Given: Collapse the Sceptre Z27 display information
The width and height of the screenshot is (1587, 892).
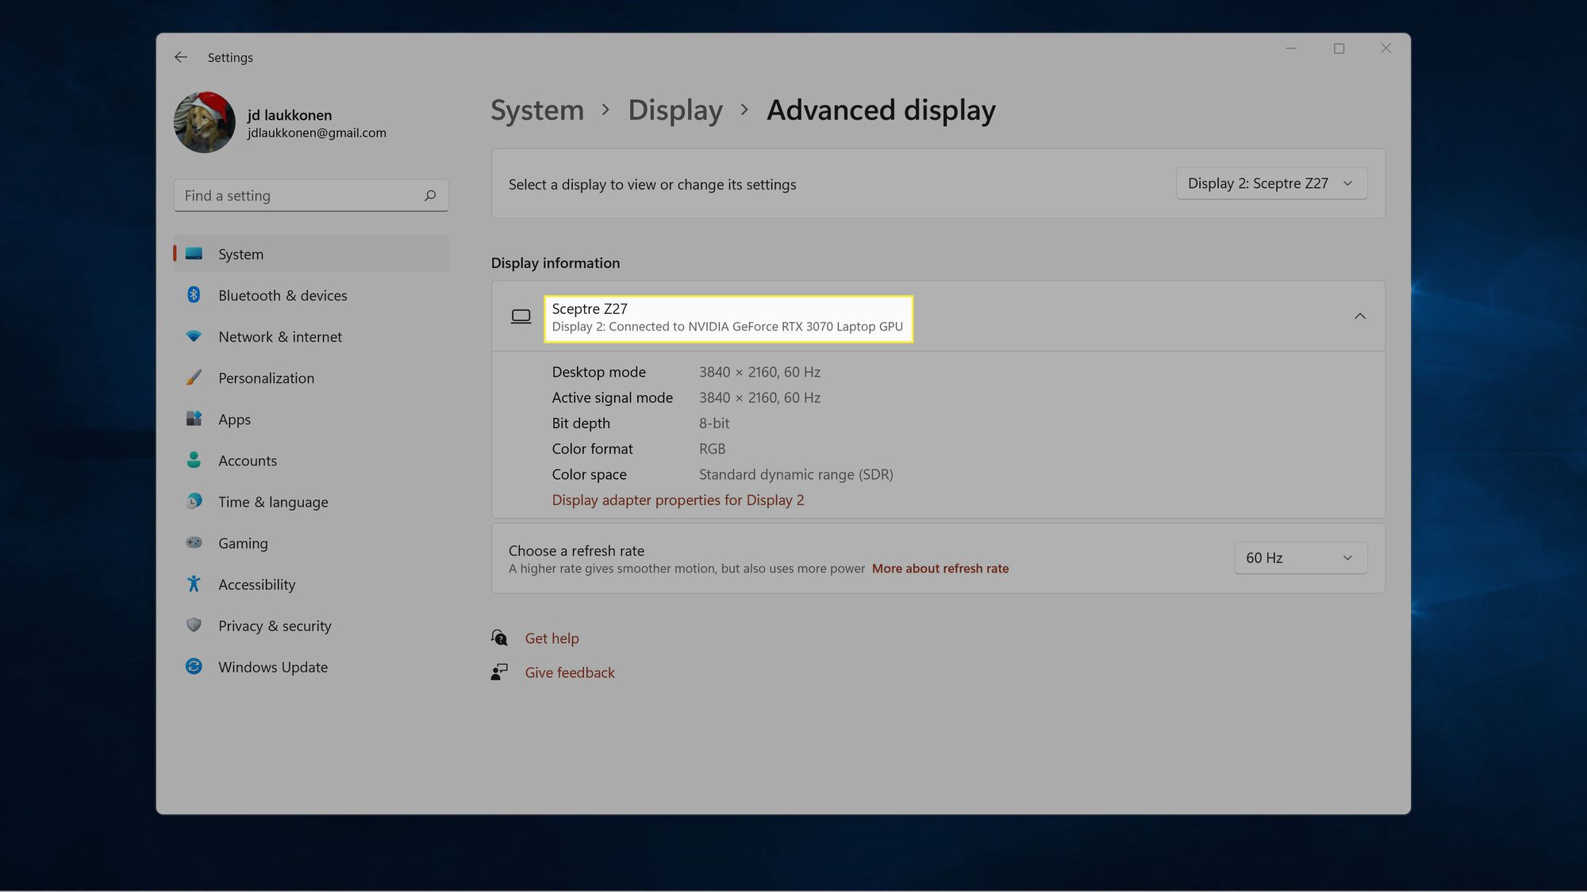Looking at the screenshot, I should click(x=1360, y=316).
